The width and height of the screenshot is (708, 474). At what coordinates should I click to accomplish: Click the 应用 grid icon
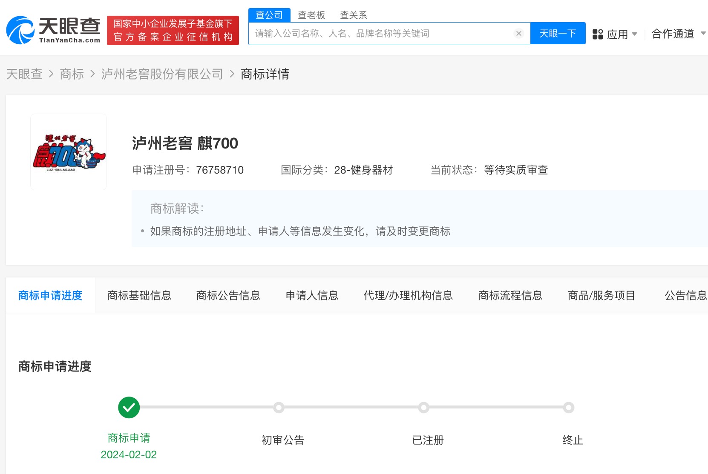[x=598, y=34]
